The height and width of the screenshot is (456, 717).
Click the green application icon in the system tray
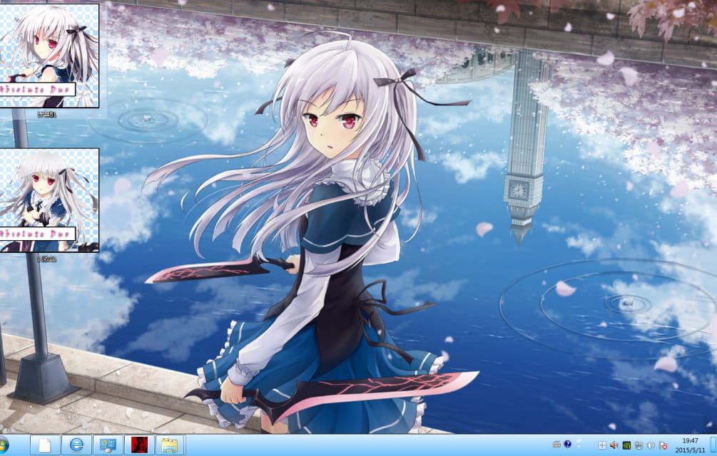tap(626, 445)
